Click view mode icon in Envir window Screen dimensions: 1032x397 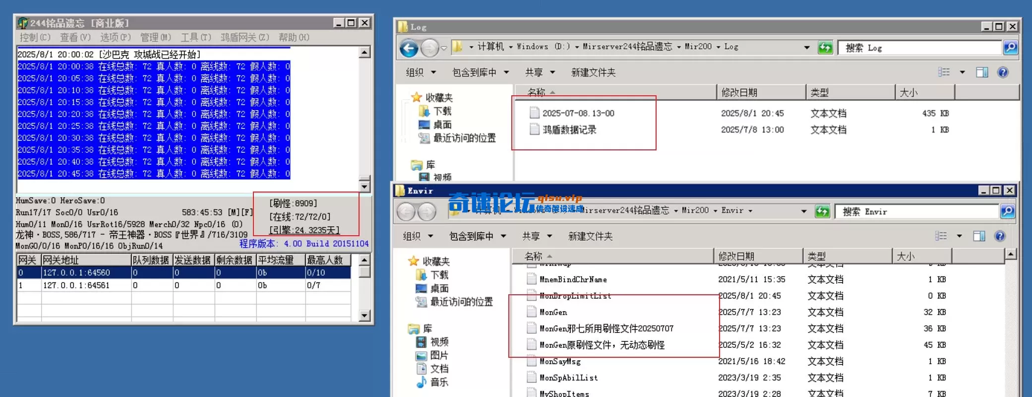[941, 236]
